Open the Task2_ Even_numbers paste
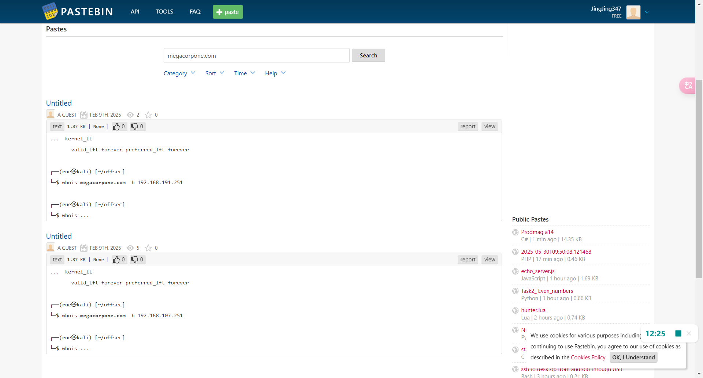The height and width of the screenshot is (378, 703). pyautogui.click(x=547, y=291)
